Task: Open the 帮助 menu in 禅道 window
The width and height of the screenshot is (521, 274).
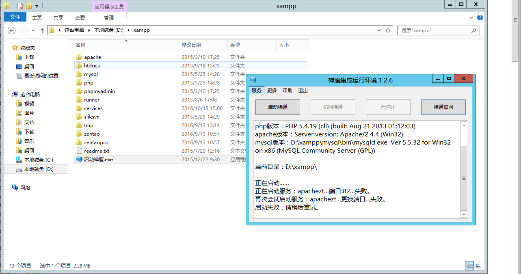Action: coord(288,91)
